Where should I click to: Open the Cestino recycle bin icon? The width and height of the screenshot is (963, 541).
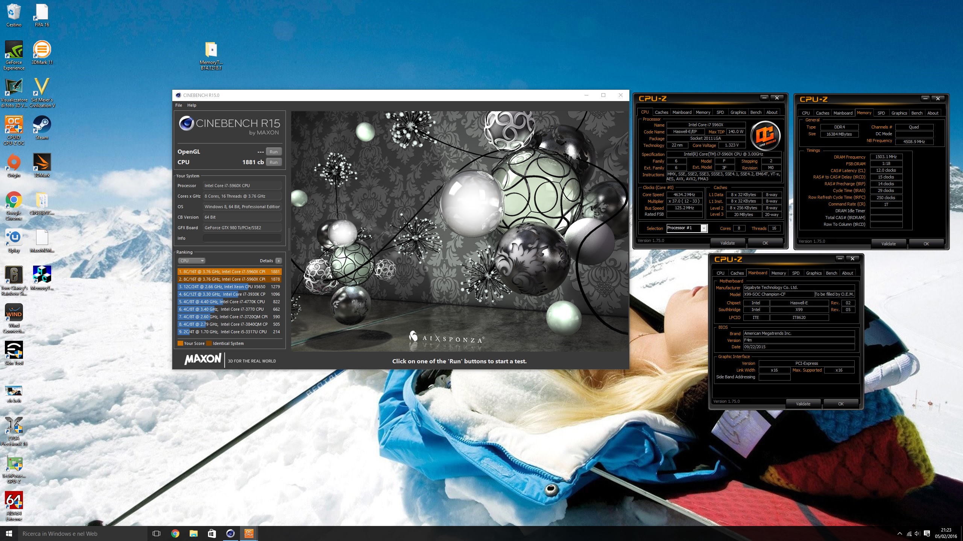pos(14,15)
